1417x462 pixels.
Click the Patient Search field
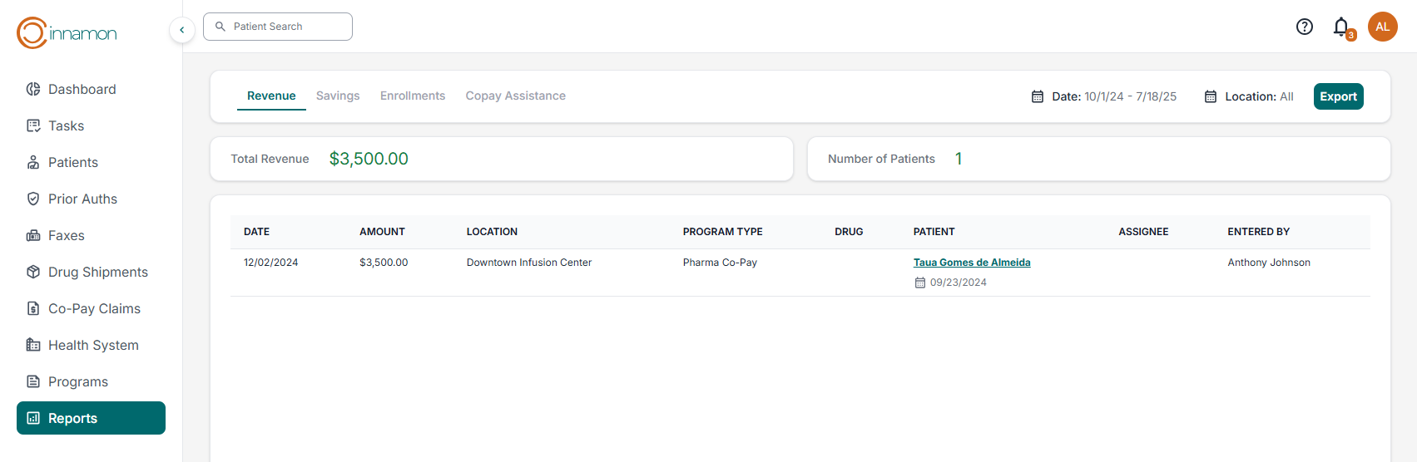coord(278,27)
